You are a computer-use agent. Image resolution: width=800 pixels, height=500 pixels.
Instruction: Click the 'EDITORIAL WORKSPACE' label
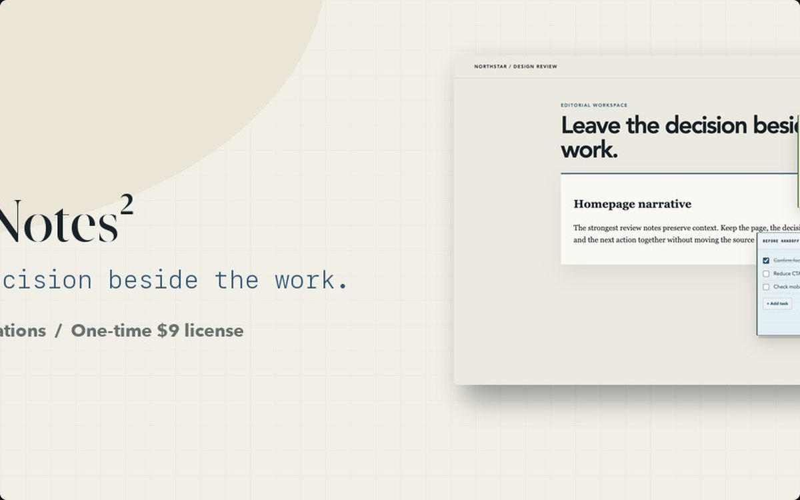[x=594, y=105]
